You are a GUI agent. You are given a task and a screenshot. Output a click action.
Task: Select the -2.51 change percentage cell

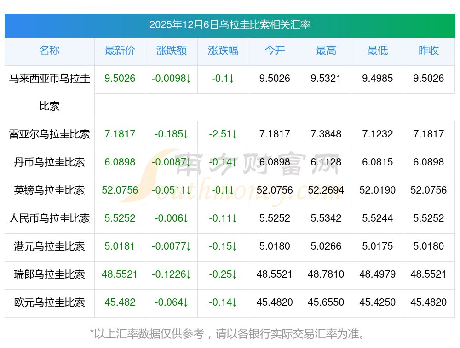pyautogui.click(x=223, y=134)
